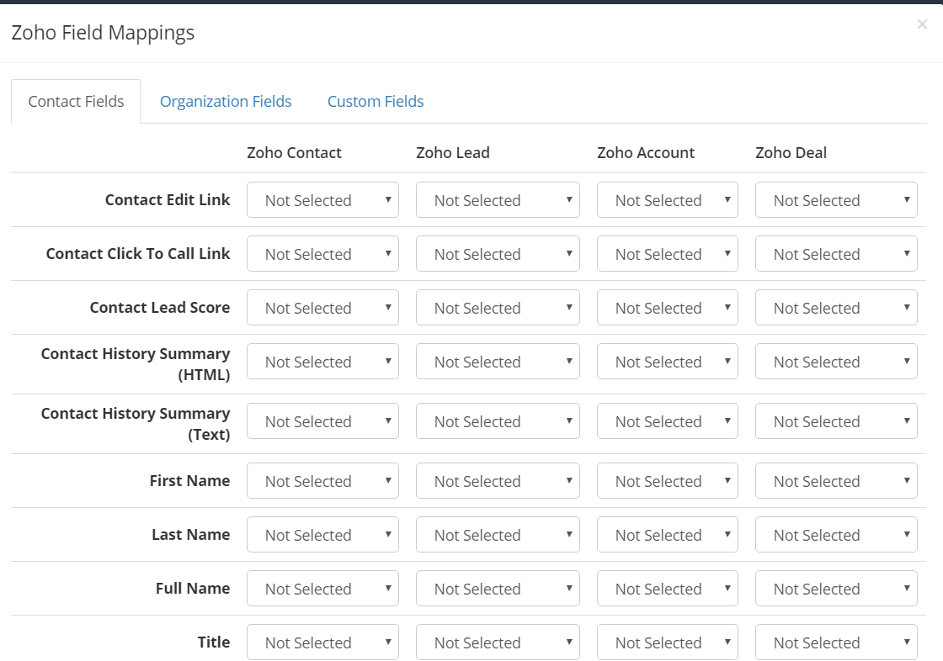This screenshot has height=661, width=943.
Task: Open Zoho Lead dropdown for First Name
Action: [x=498, y=481]
